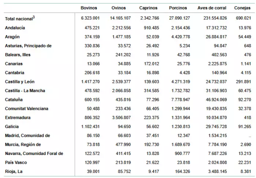Image resolution: width=256 pixels, height=178 pixels.
Task: Click the Aragón row label
Action: 12,37
